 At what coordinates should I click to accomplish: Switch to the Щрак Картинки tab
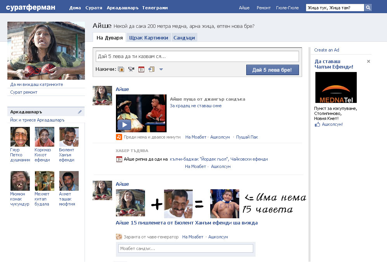[148, 38]
